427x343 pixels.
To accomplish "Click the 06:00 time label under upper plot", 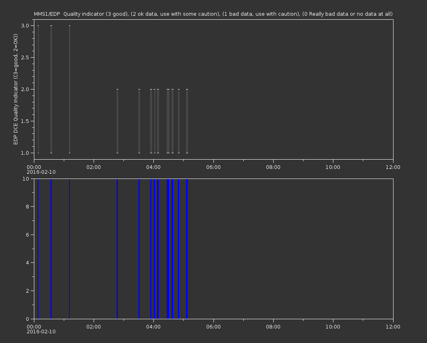I will click(x=213, y=167).
